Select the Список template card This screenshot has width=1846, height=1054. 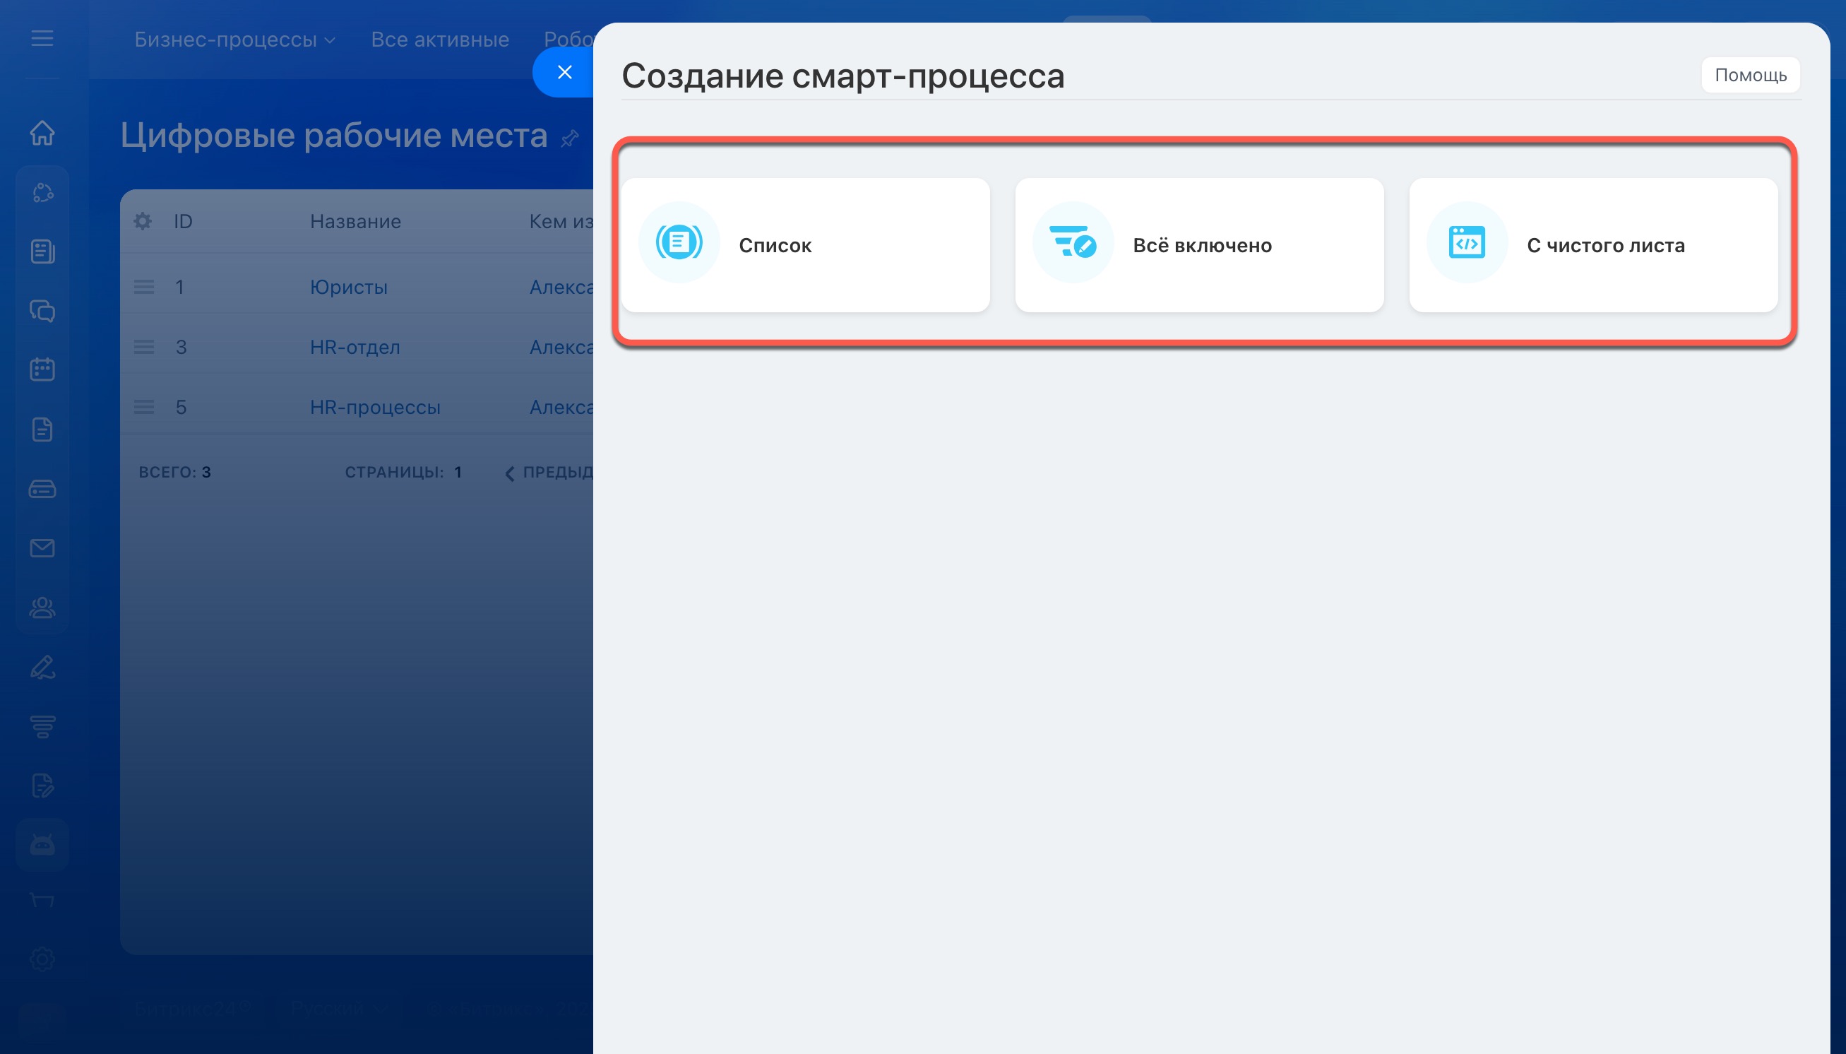click(804, 245)
